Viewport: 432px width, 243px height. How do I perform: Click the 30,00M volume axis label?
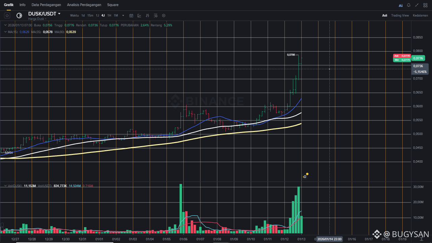(x=418, y=187)
